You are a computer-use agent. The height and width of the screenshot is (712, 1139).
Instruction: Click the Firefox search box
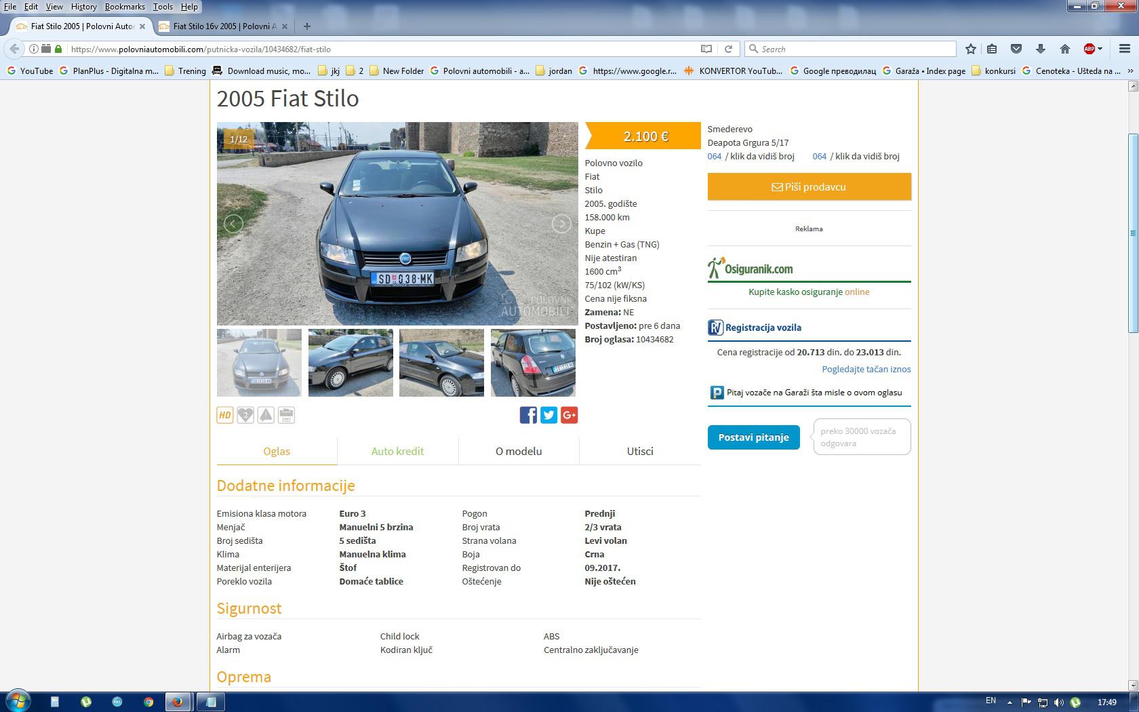click(851, 49)
